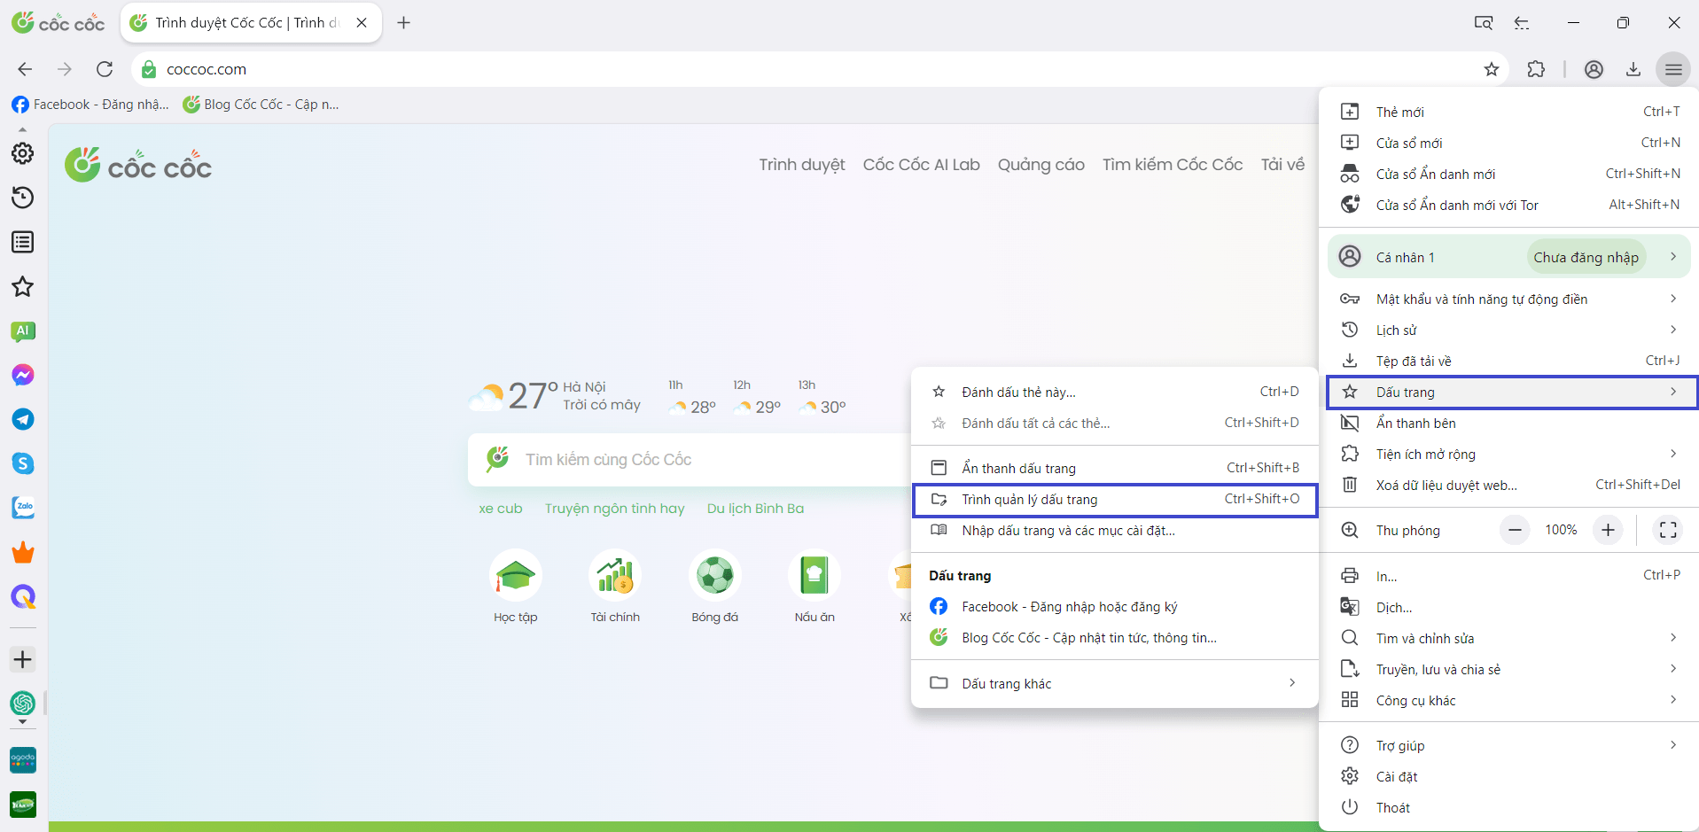Increase zoom with the plus button

pos(1608,530)
